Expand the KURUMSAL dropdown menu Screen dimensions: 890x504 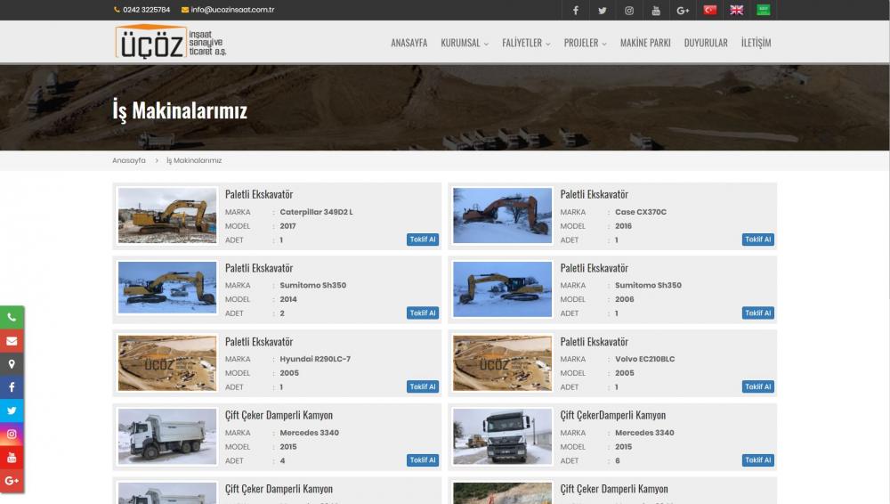tap(465, 43)
